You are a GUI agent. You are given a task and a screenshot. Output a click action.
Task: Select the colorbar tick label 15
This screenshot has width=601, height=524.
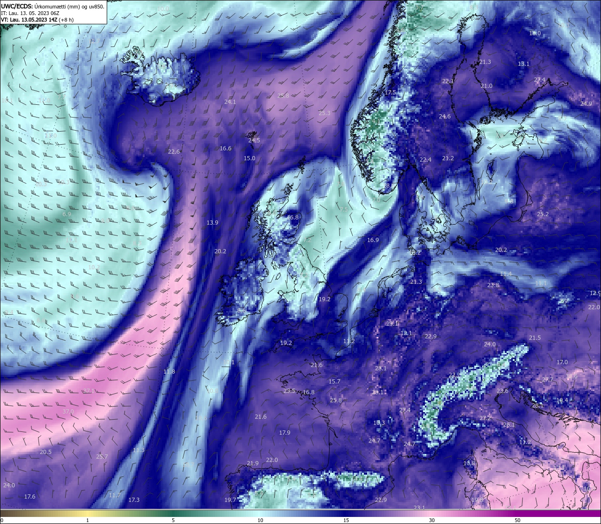tap(346, 520)
